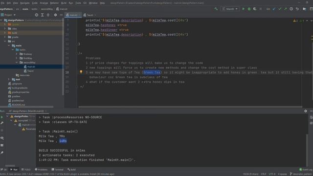Expand the firstWay package

pyautogui.click(x=17, y=58)
